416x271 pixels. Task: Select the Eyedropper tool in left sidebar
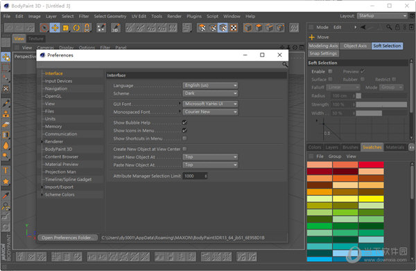pyautogui.click(x=6, y=196)
